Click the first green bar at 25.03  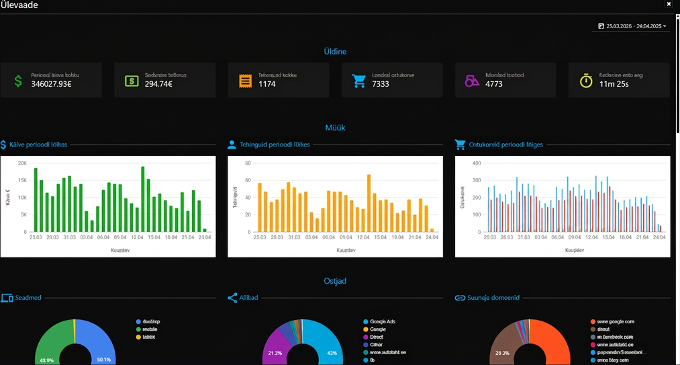36,200
